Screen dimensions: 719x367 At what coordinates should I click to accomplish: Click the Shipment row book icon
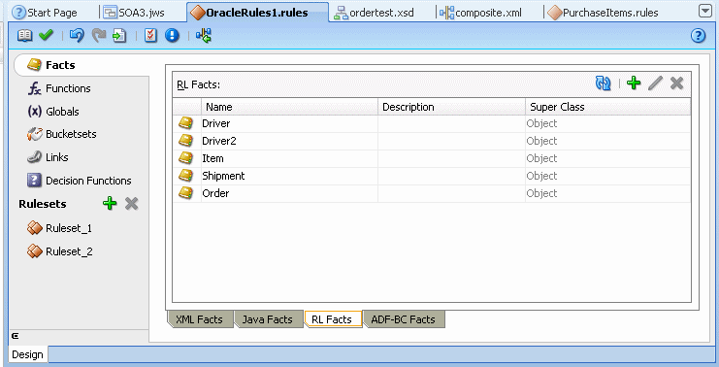tap(185, 175)
